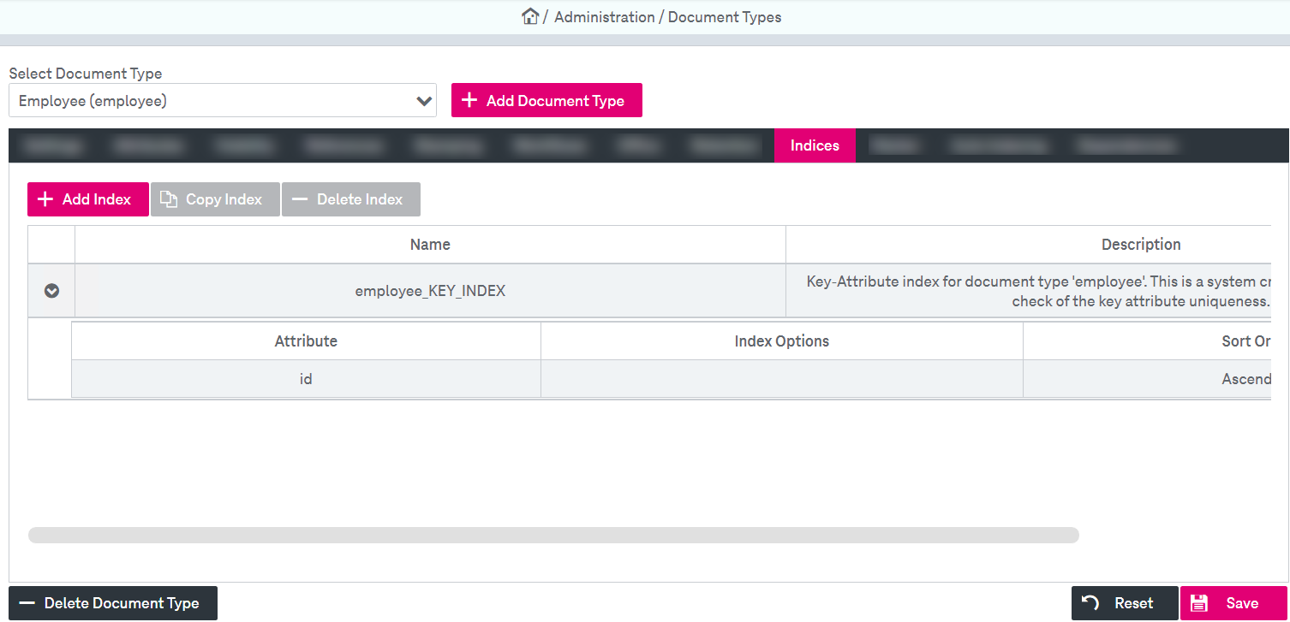Click the Copy Index pages icon
Viewport: 1290px width, 622px height.
169,199
